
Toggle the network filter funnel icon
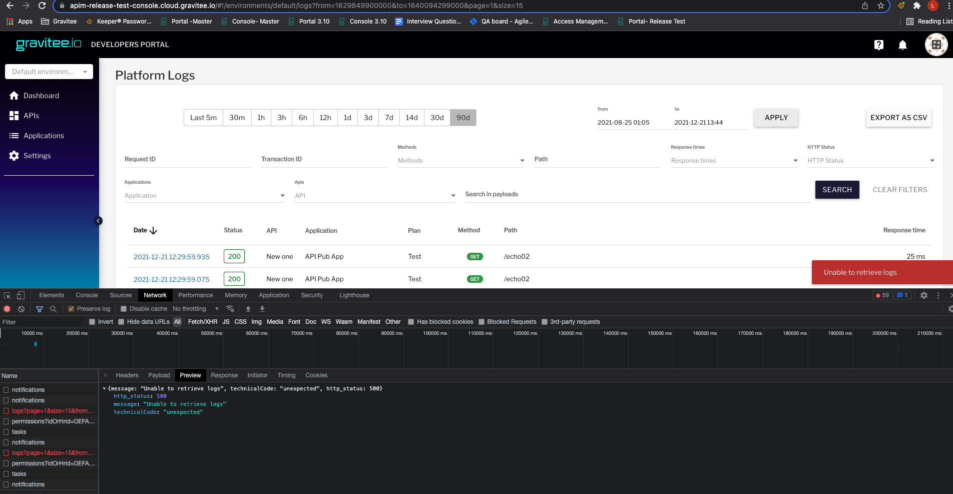point(40,309)
